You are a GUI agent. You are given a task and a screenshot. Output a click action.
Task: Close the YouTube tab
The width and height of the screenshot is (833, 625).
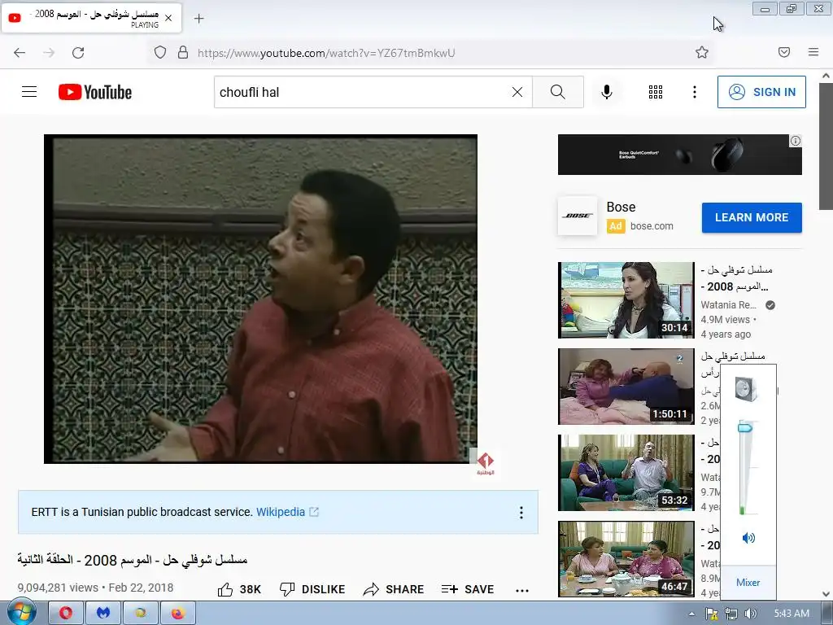click(x=168, y=18)
